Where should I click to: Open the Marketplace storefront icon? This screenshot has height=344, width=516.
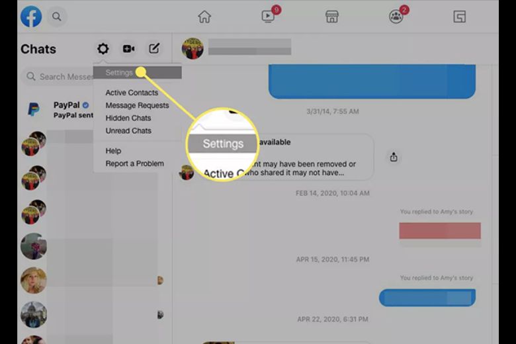coord(331,17)
